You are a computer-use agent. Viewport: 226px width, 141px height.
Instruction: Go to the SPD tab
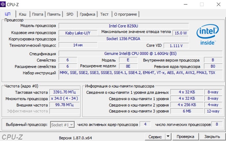pyautogui.click(x=70, y=14)
